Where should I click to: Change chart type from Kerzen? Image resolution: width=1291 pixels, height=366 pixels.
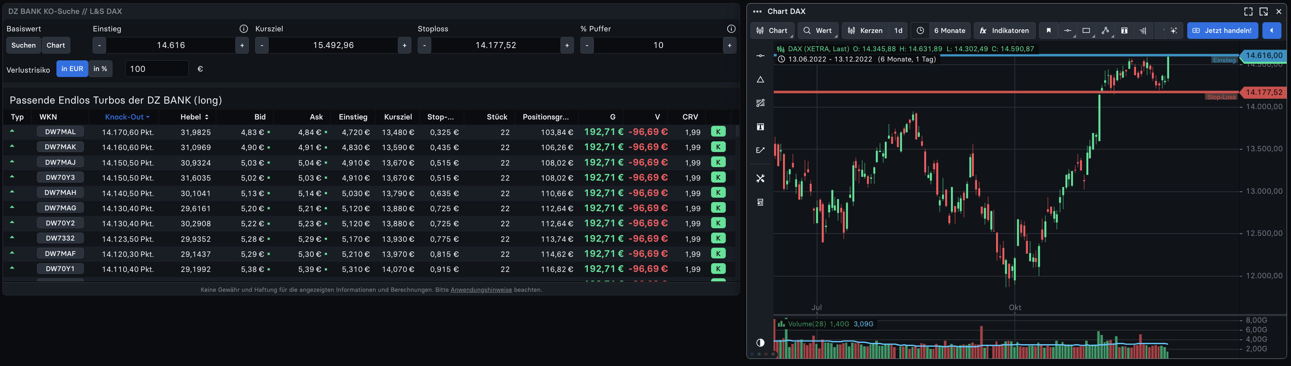[x=866, y=31]
